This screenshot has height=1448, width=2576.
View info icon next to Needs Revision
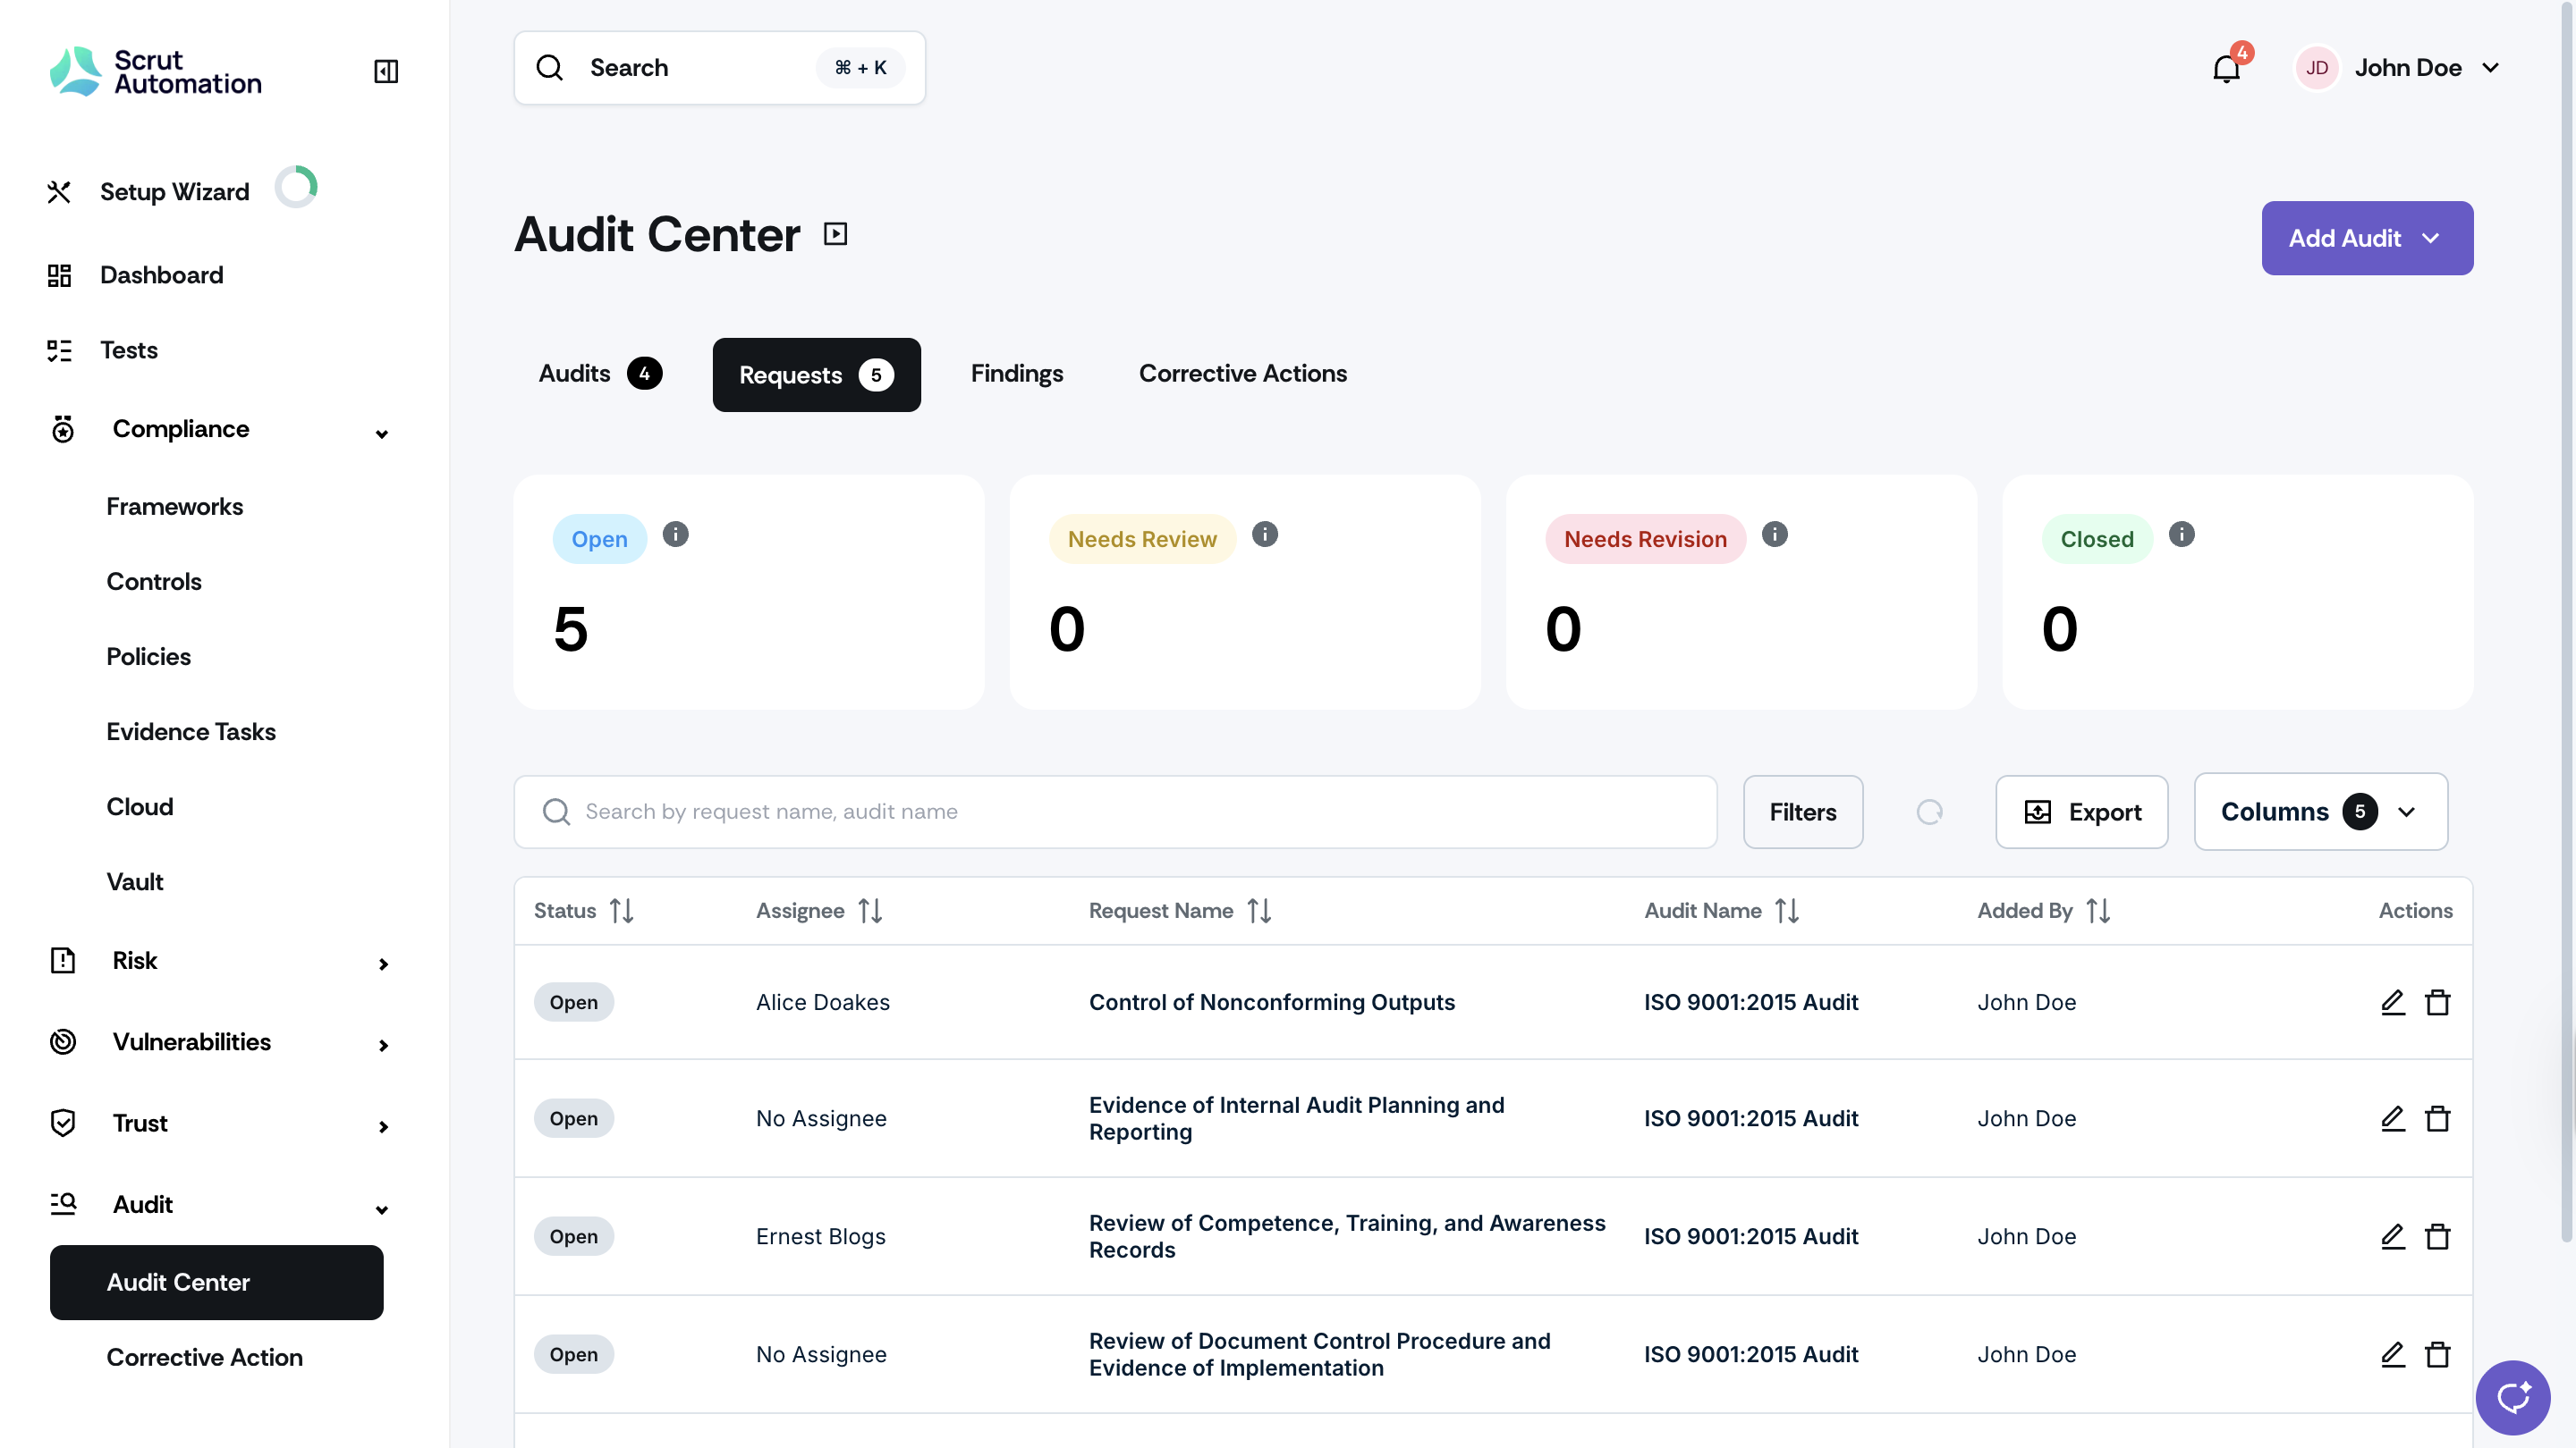tap(1775, 534)
